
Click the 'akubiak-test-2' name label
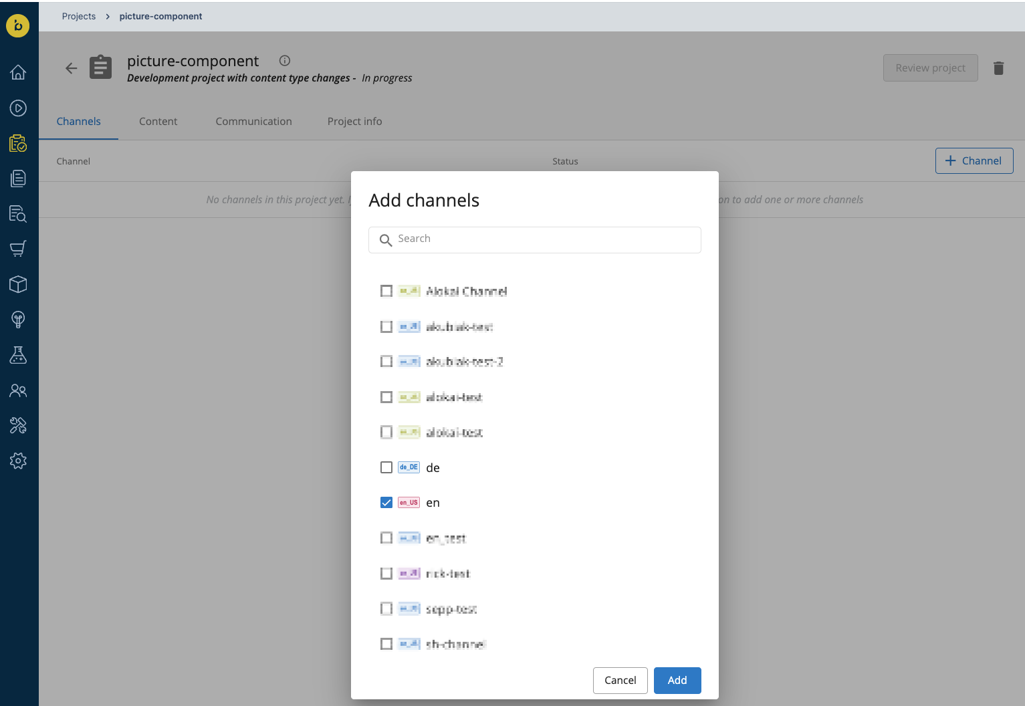(x=465, y=362)
